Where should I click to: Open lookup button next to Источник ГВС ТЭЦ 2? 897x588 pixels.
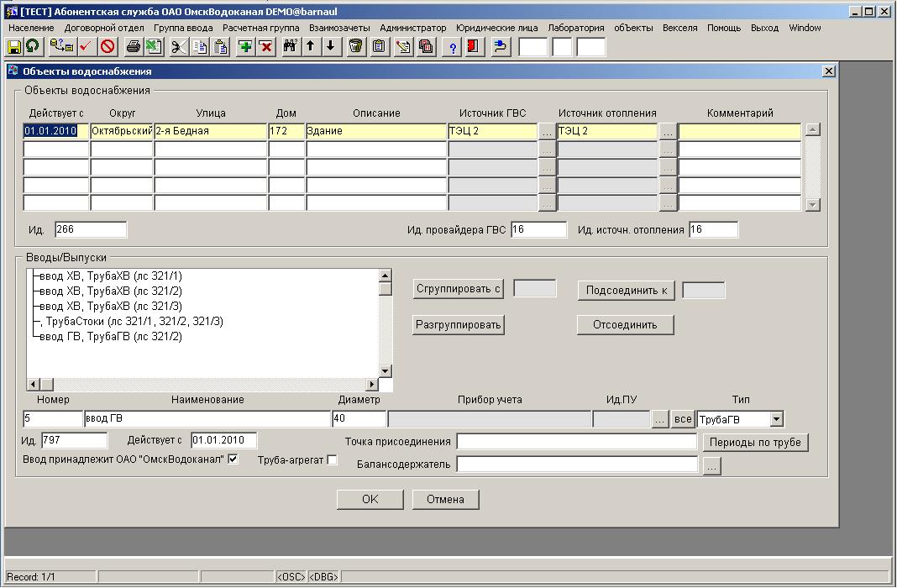point(547,132)
